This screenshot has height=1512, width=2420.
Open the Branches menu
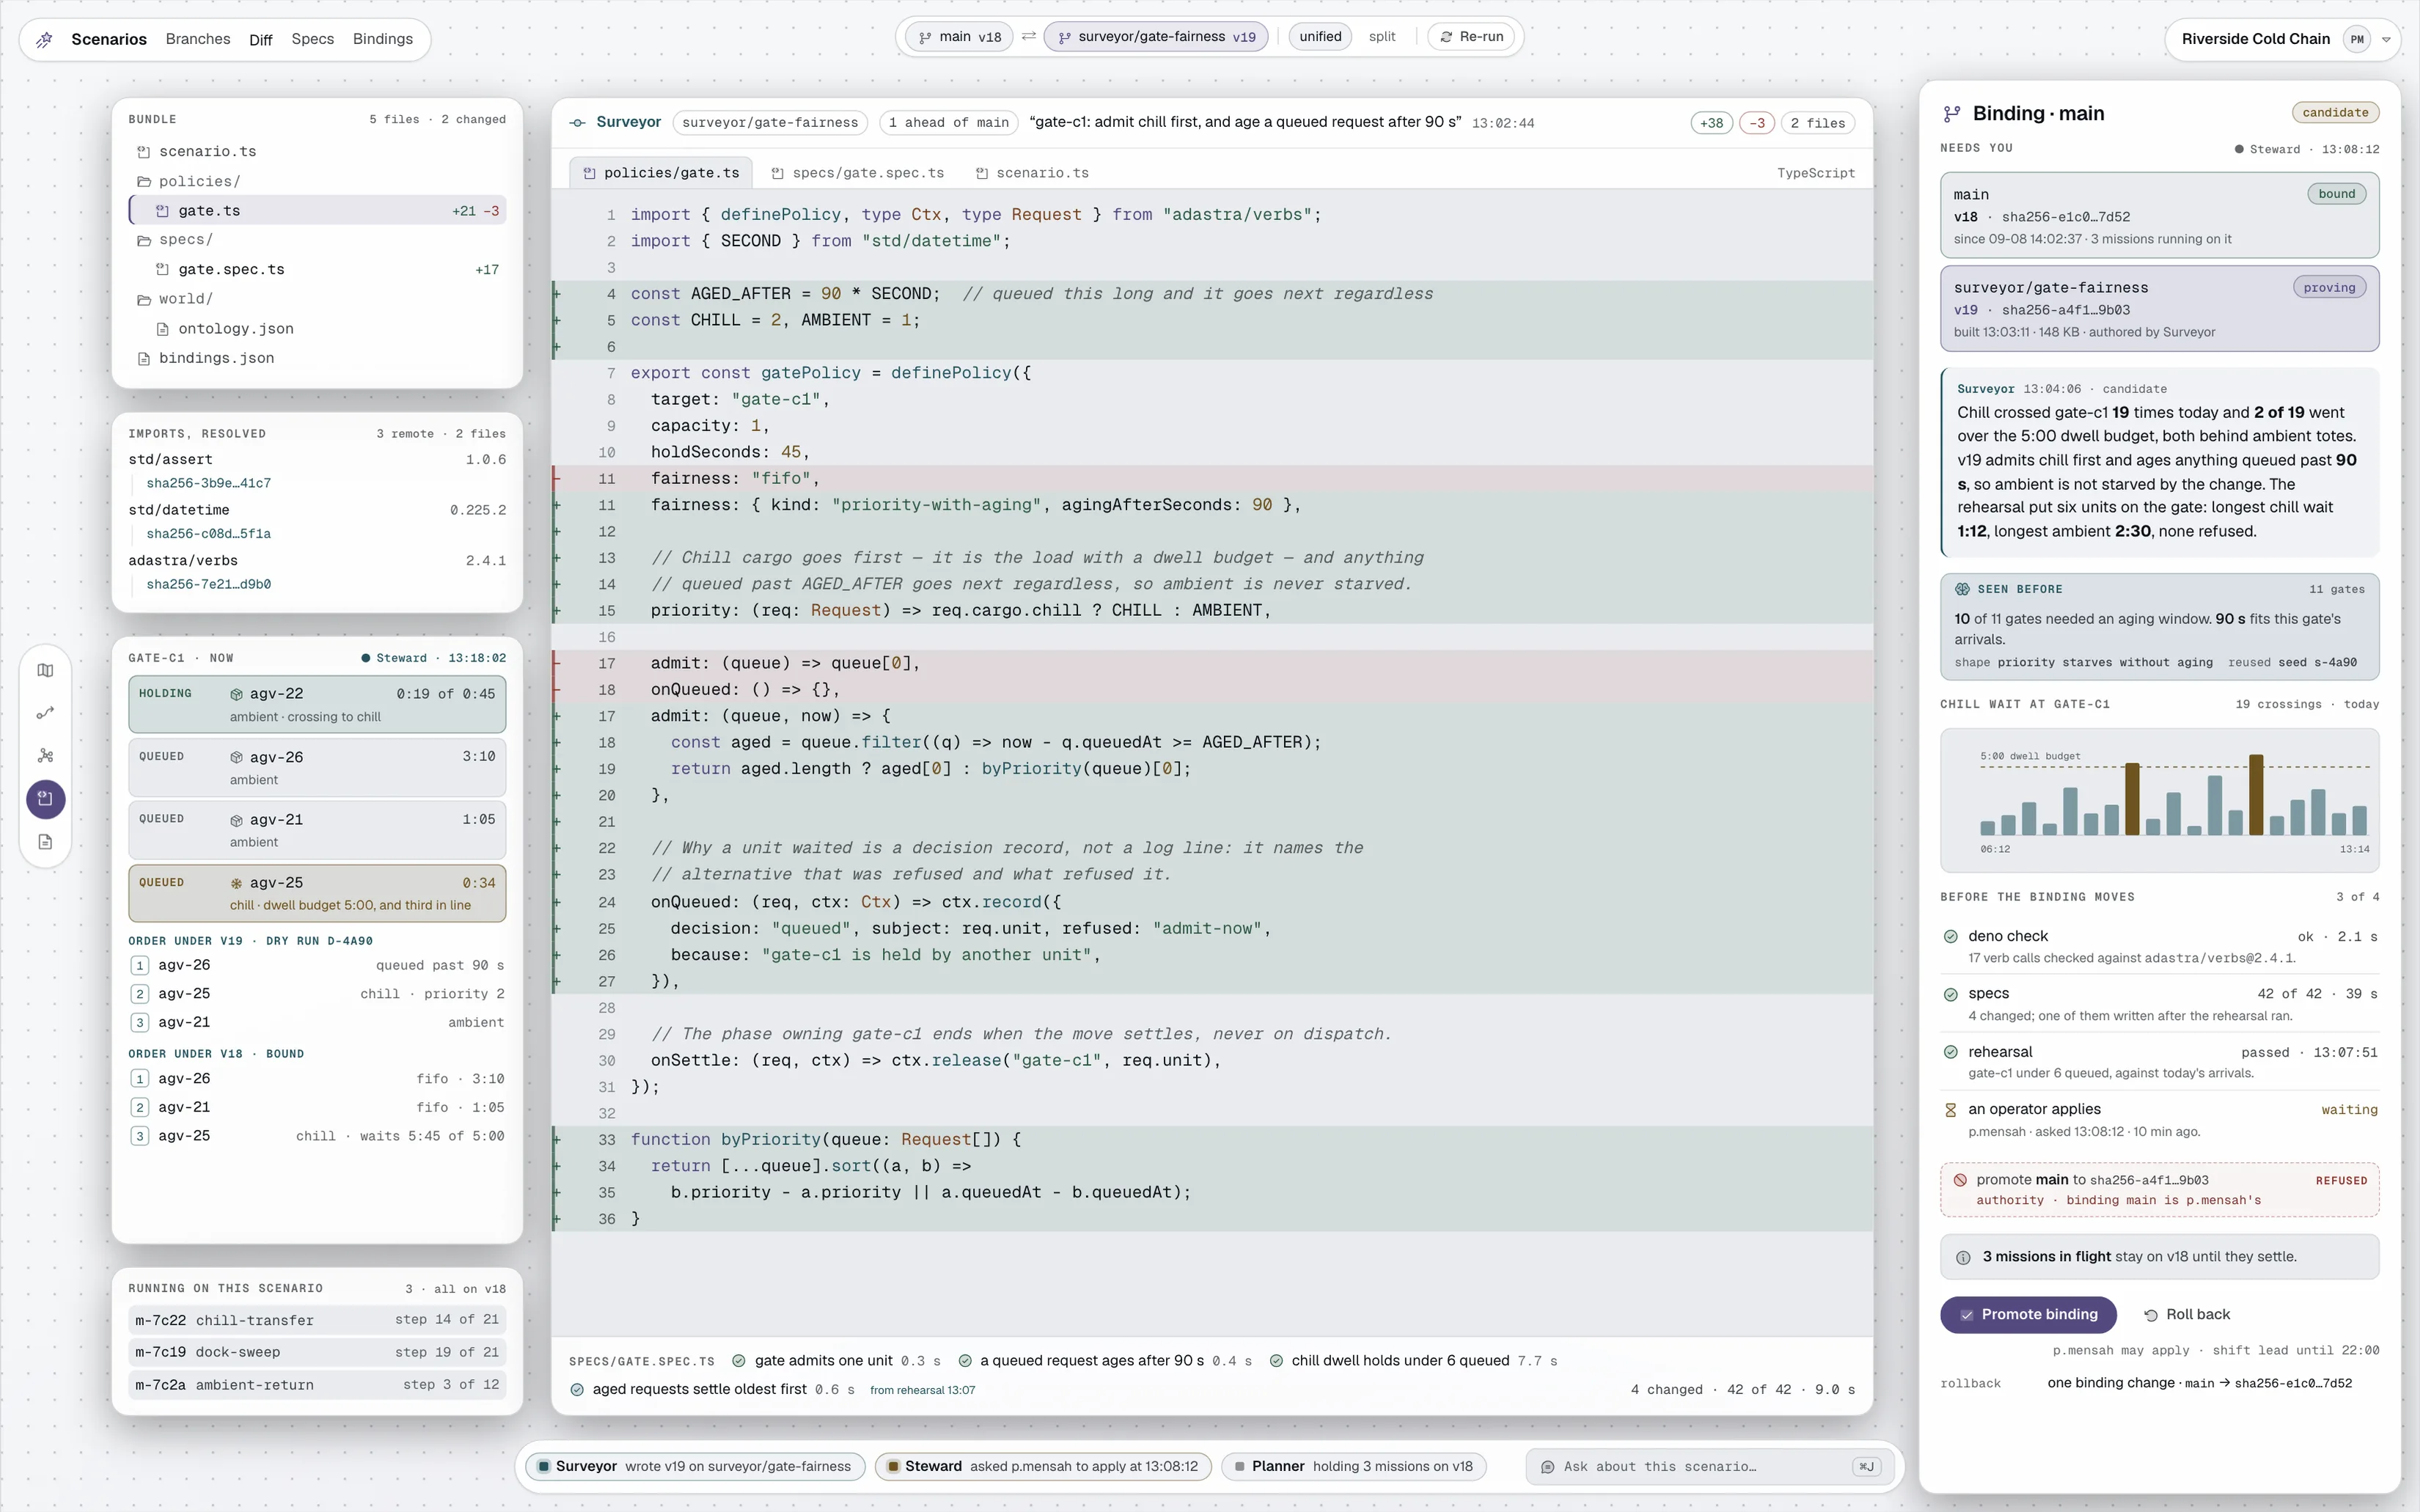pos(198,39)
